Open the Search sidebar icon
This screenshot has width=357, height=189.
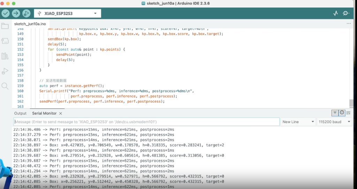[5, 86]
